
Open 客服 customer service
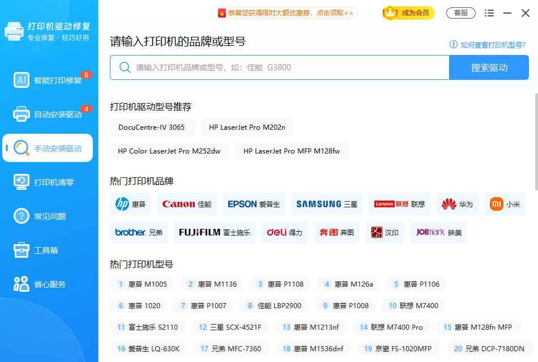[x=460, y=13]
